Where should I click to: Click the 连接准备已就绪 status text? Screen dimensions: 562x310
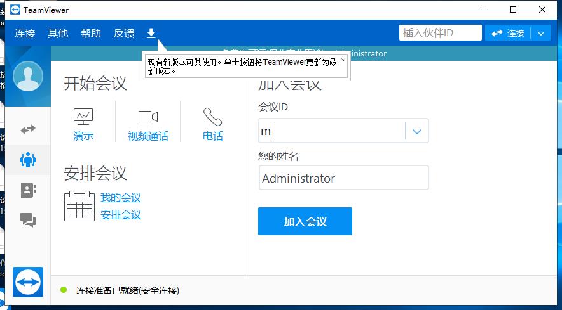point(128,290)
